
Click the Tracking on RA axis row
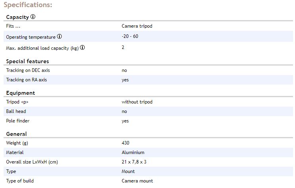coord(148,80)
